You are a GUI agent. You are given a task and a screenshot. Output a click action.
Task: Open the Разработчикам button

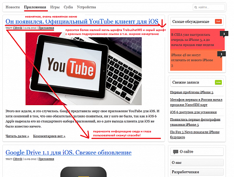click(x=197, y=172)
